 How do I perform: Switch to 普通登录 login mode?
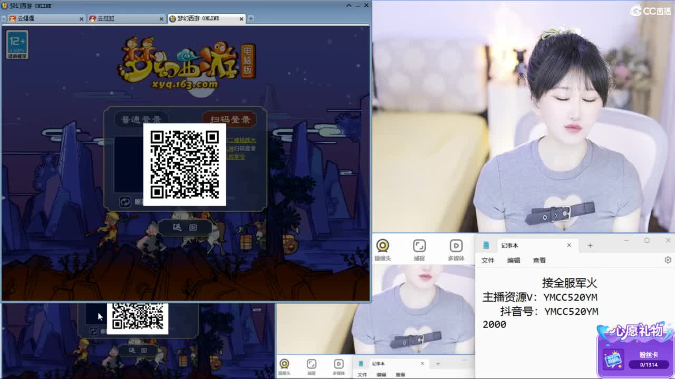coord(141,119)
